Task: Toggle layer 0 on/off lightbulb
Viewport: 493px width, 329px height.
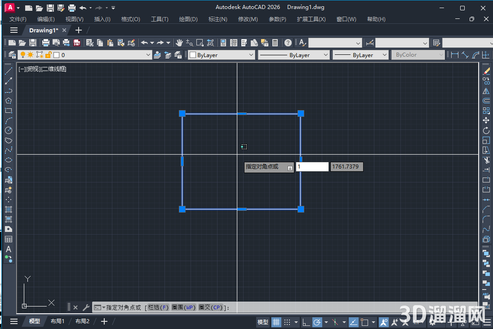Action: click(22, 55)
